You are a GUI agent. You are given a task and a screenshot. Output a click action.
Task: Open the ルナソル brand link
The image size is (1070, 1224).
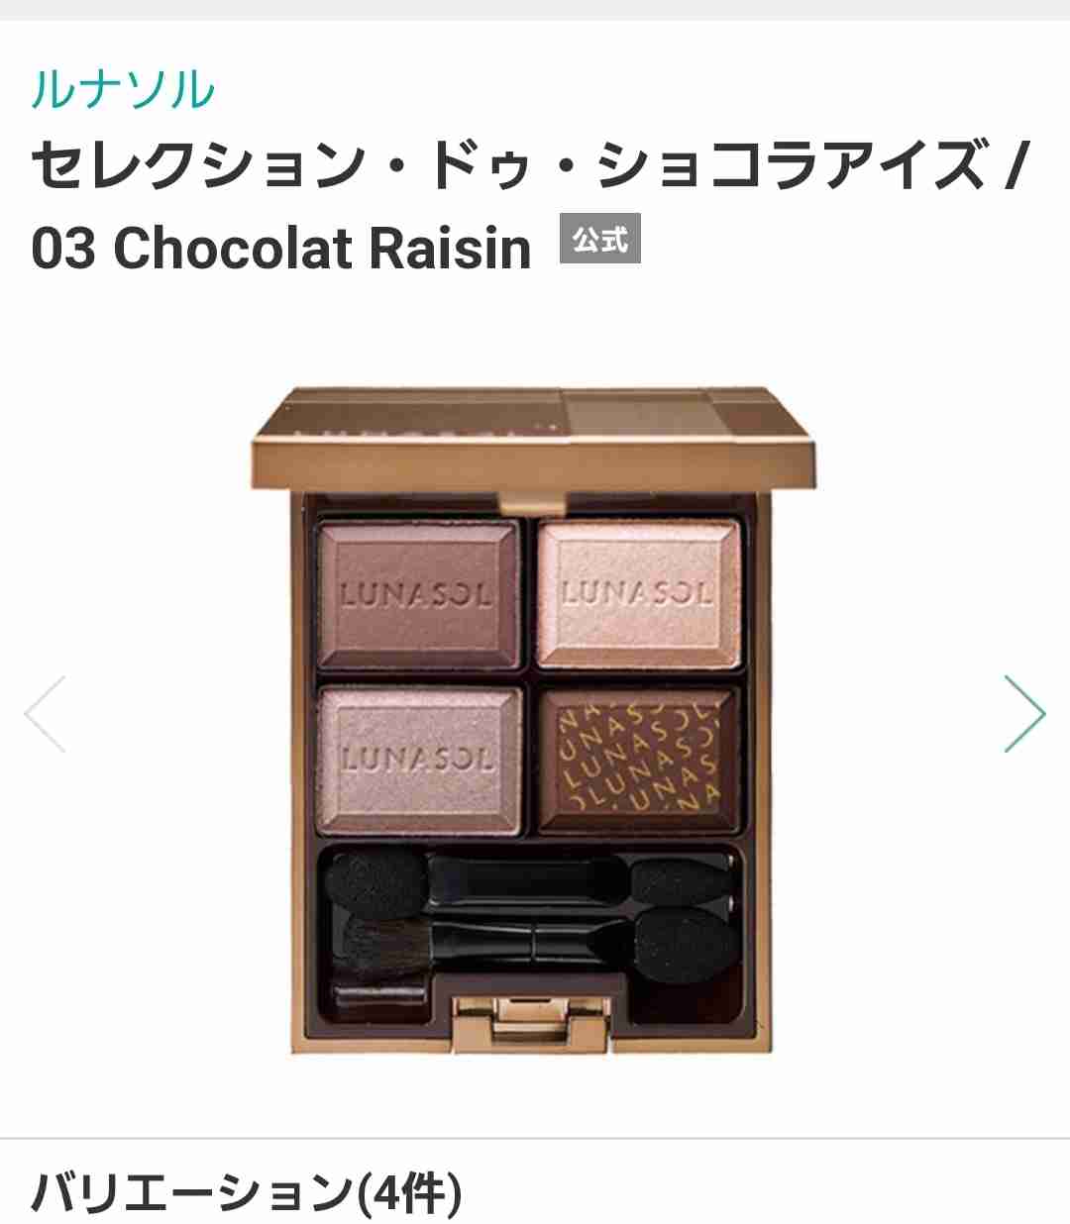[123, 90]
